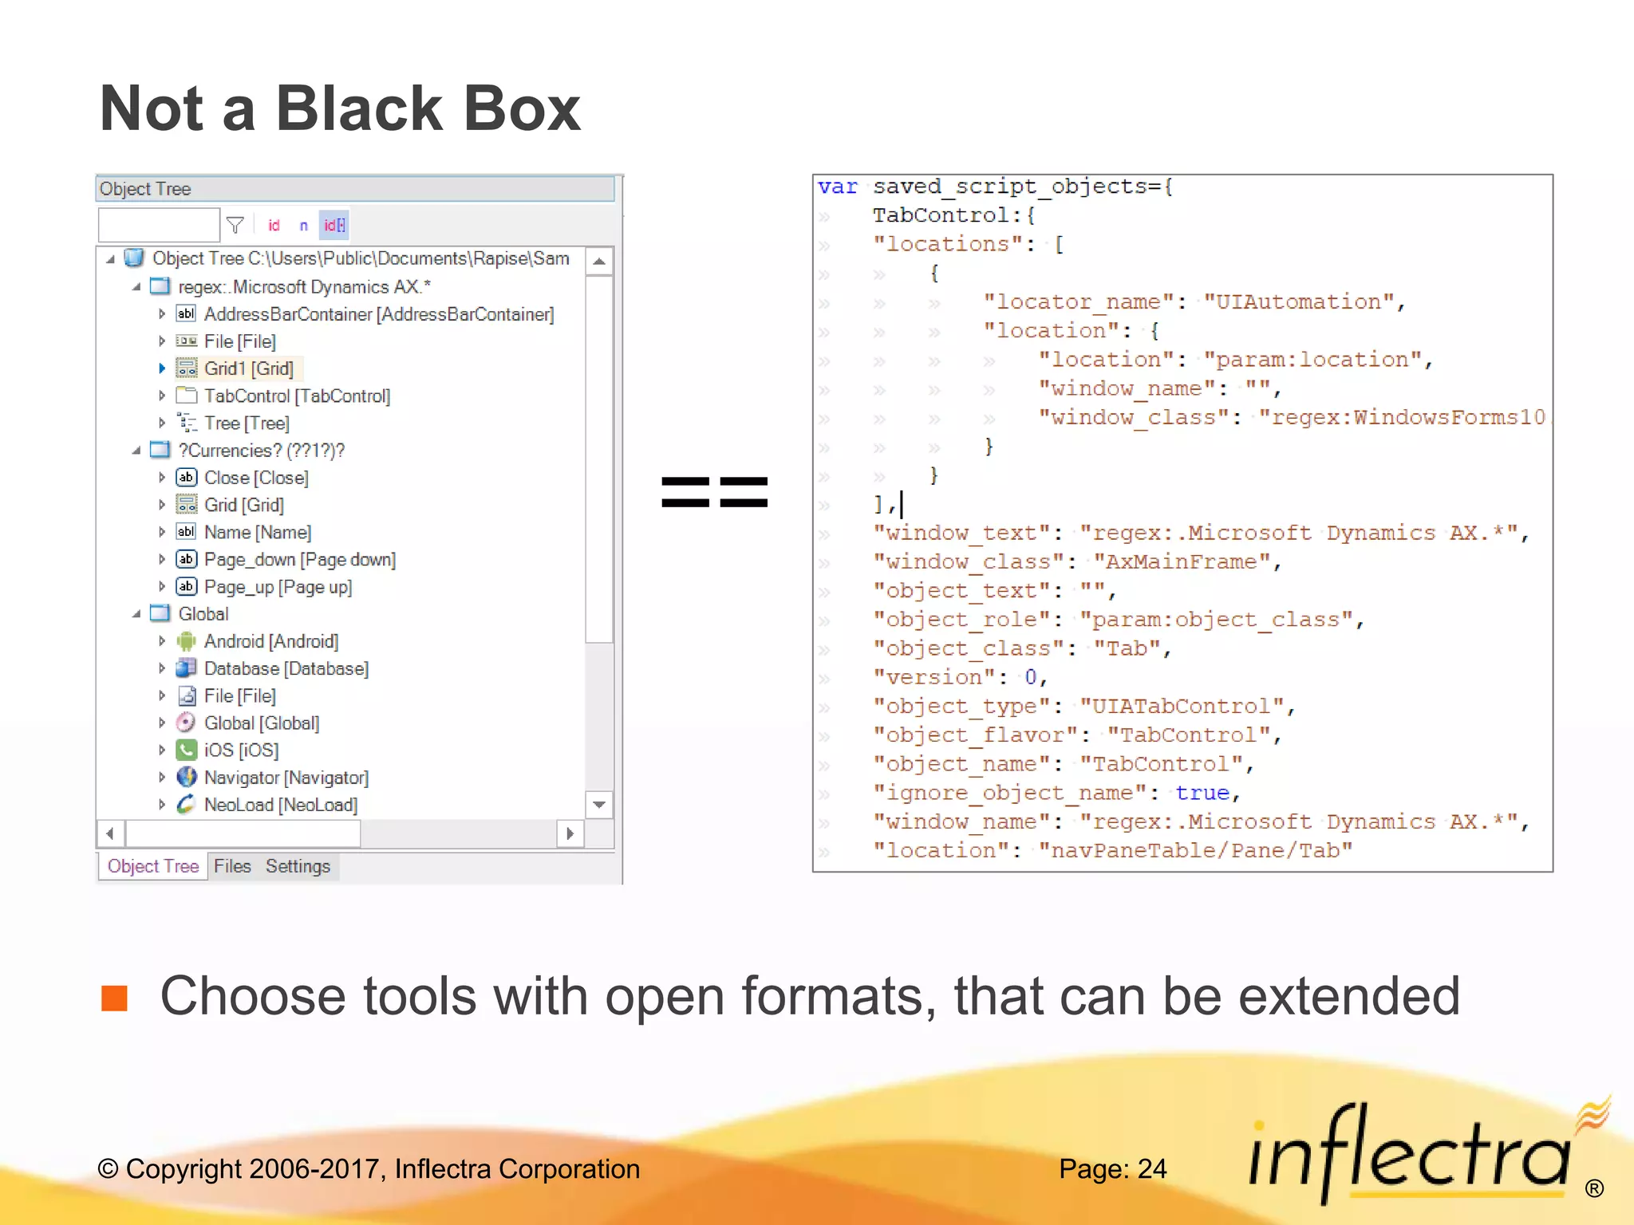Collapse the regex:.Microsoft Dynamics AX.* node
The height and width of the screenshot is (1225, 1634).
(136, 286)
